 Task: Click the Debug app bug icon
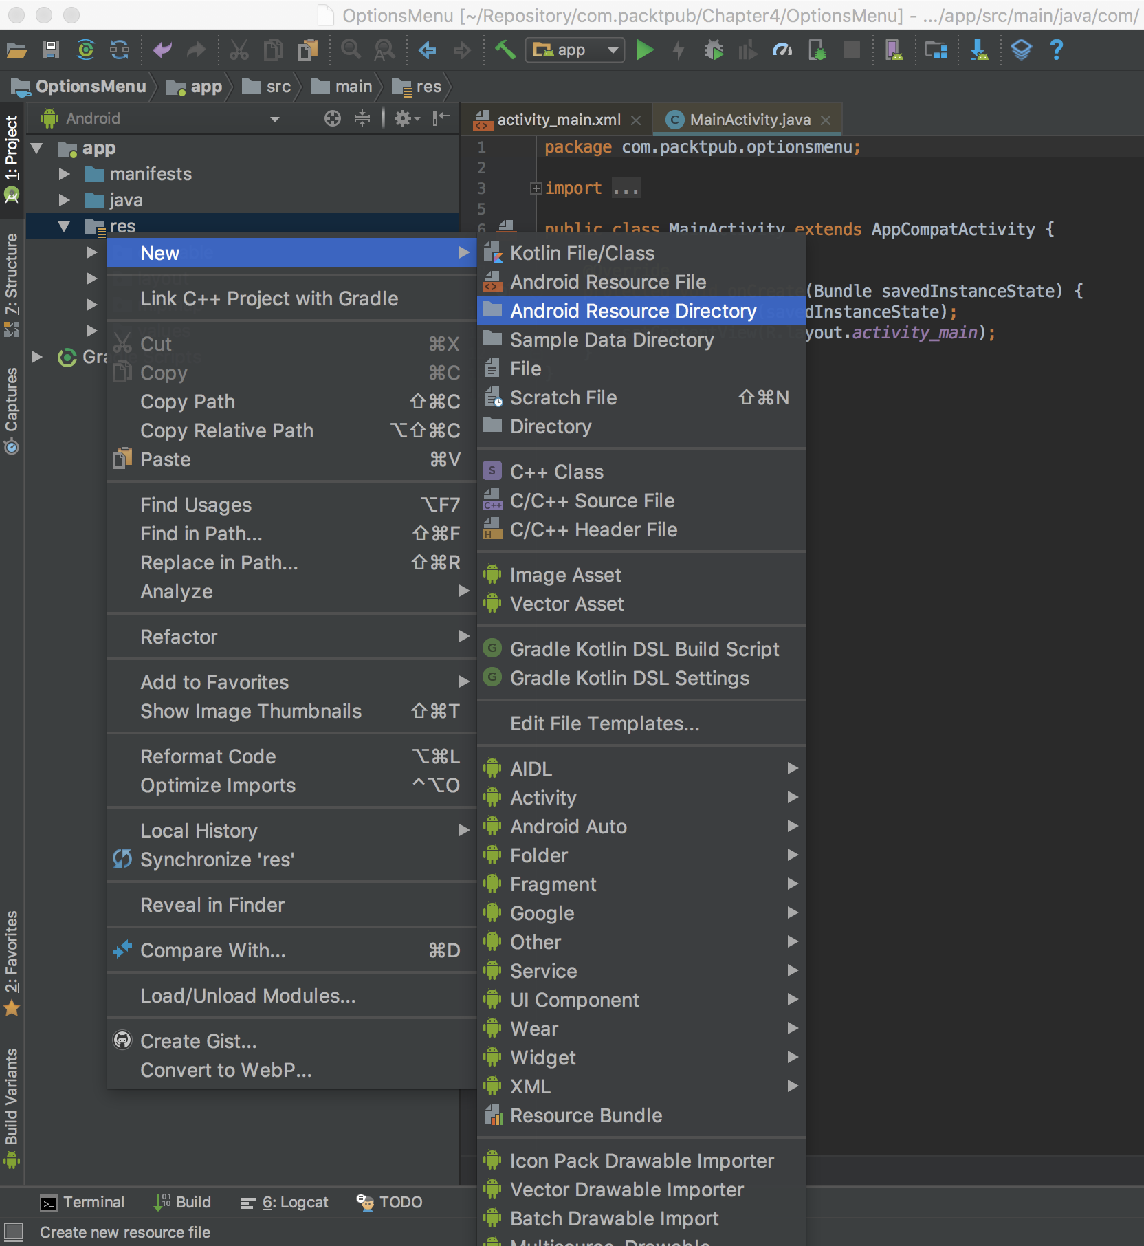click(x=714, y=50)
